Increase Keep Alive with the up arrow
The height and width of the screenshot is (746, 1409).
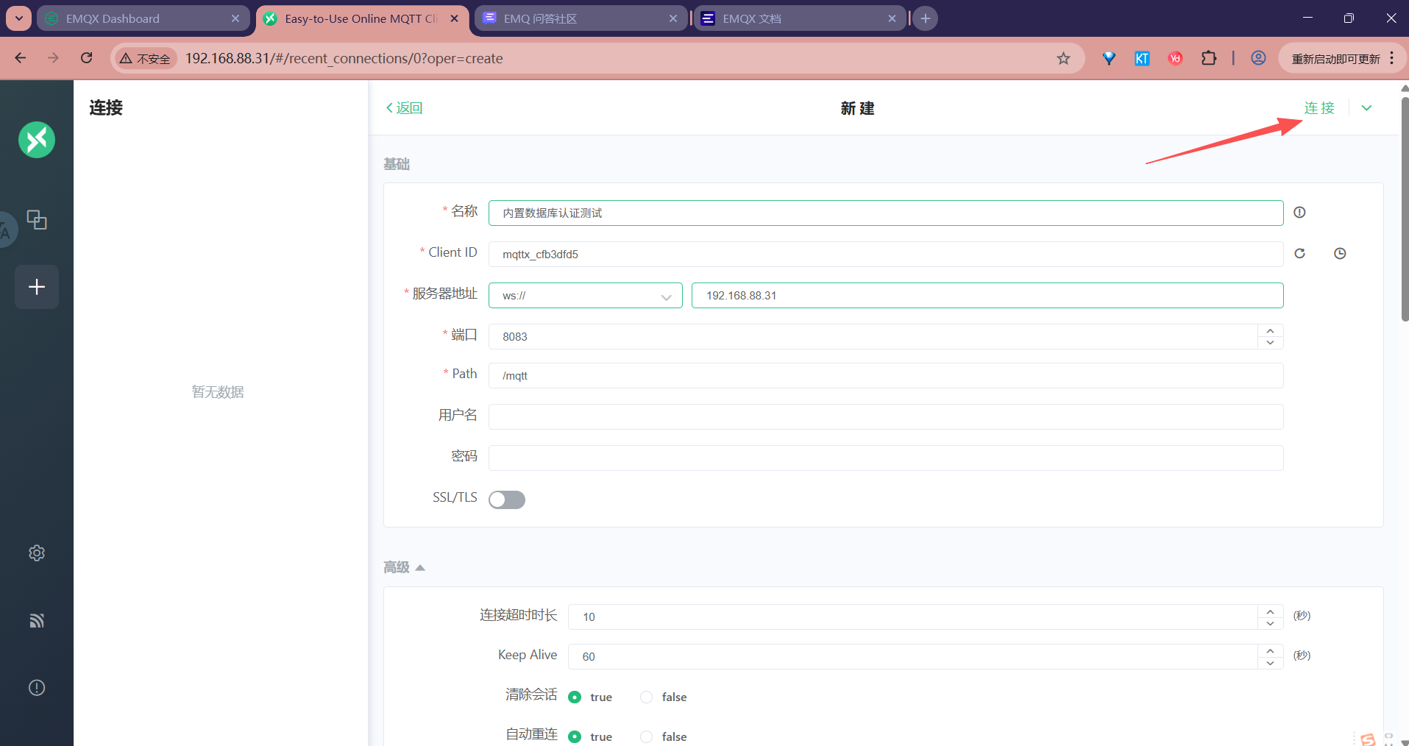(1271, 650)
